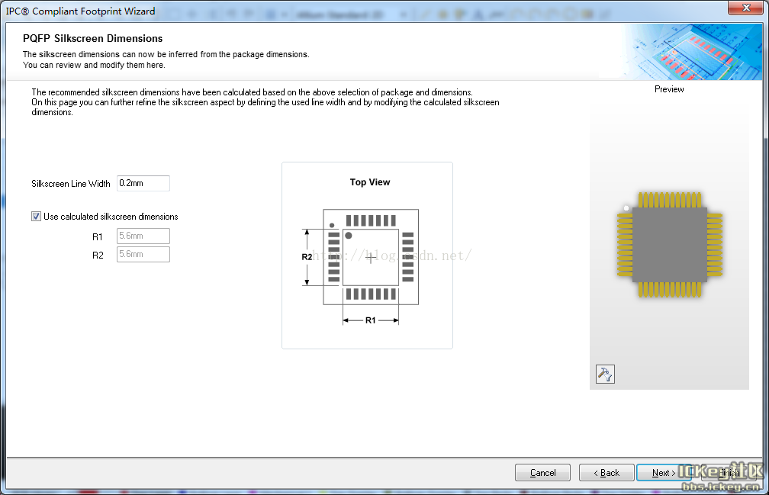Go to previous page with Back
This screenshot has width=769, height=495.
pyautogui.click(x=607, y=473)
